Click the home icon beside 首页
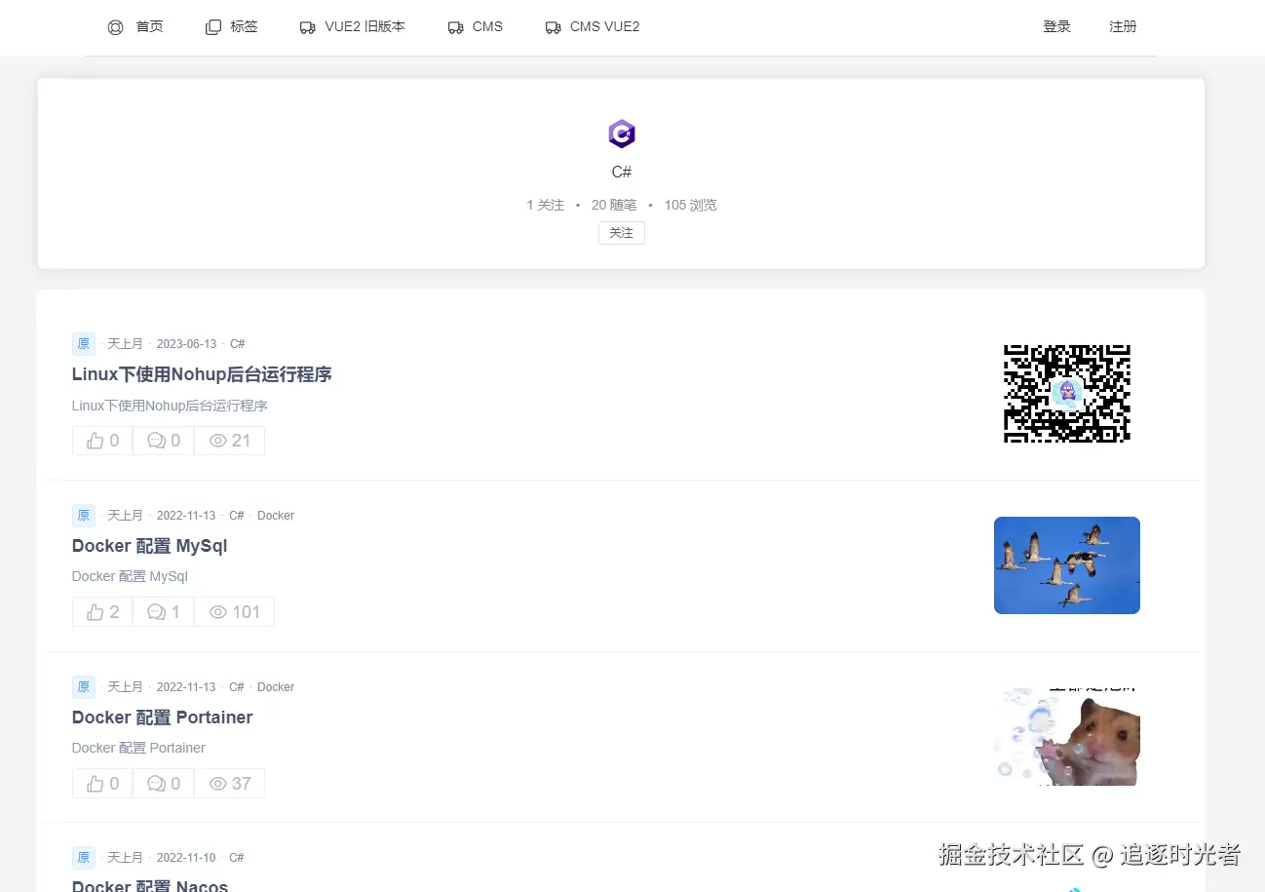 [115, 27]
